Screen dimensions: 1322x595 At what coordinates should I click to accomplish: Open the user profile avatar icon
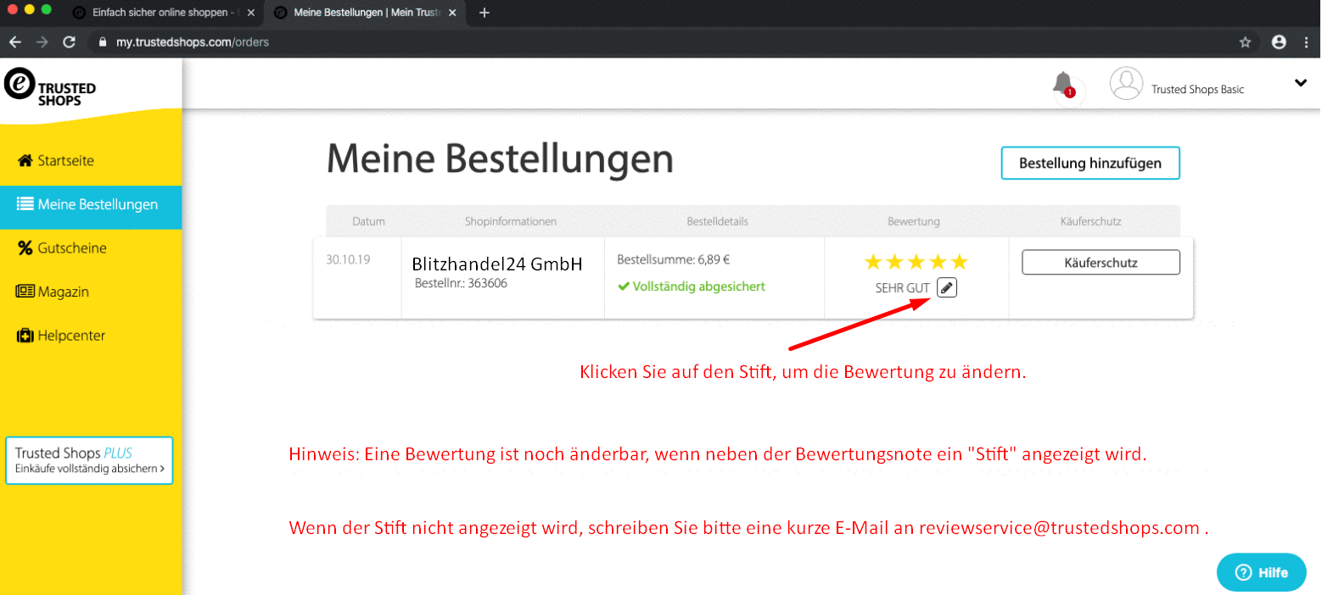pos(1126,84)
